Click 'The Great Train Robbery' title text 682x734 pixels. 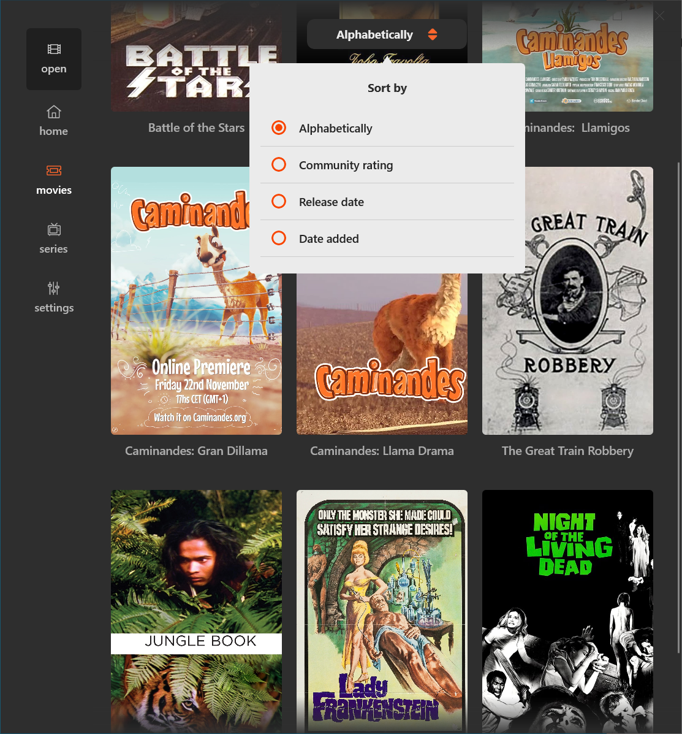coord(567,451)
